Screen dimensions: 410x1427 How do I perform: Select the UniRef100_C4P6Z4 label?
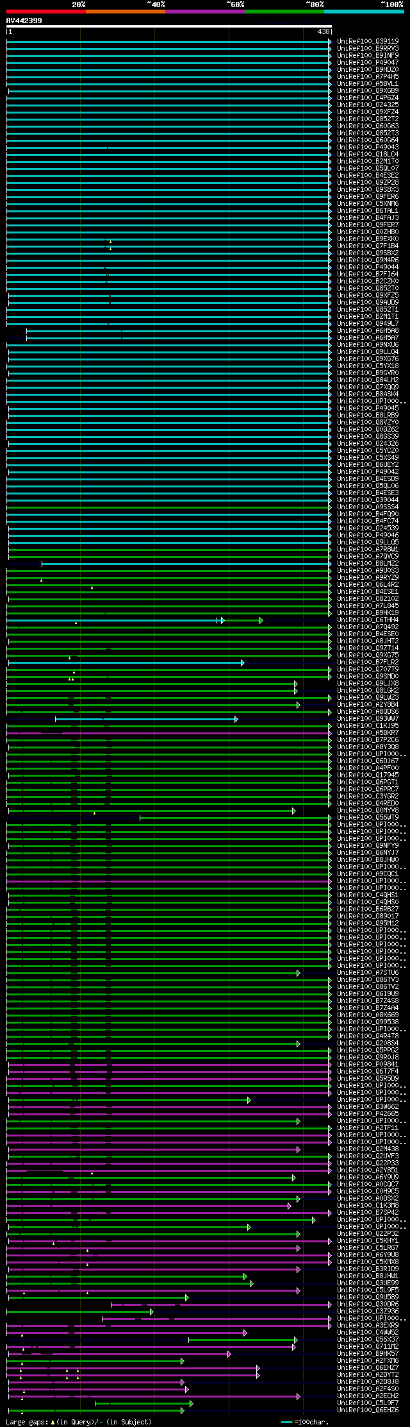tap(368, 98)
